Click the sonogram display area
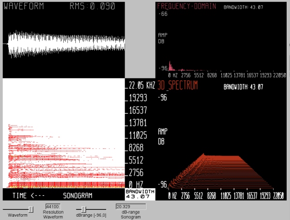 tap(64, 133)
